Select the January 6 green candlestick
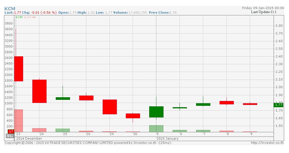This screenshot has height=153, width=289. [180, 108]
